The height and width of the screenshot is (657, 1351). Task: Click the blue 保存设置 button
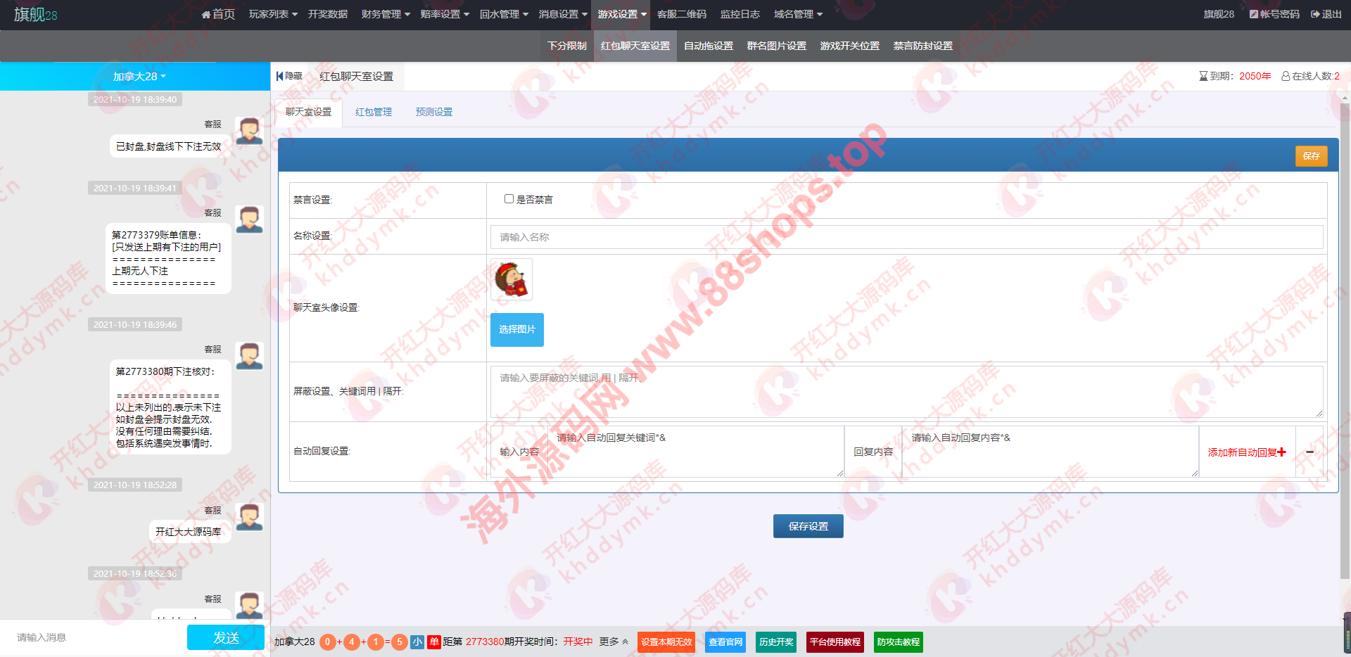(x=808, y=526)
